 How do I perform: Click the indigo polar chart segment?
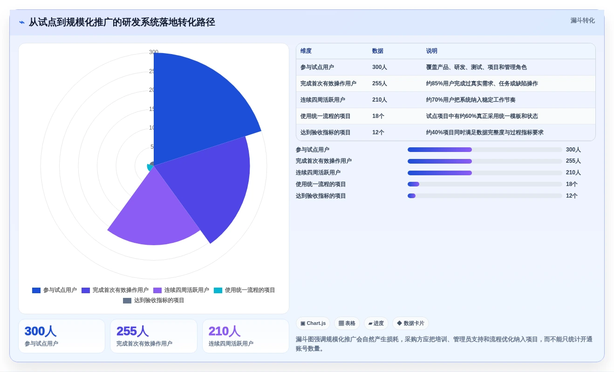[210, 186]
